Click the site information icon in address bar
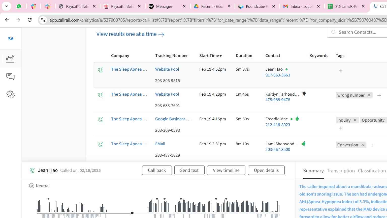Viewport: 387px width, 218px height. pos(43,20)
